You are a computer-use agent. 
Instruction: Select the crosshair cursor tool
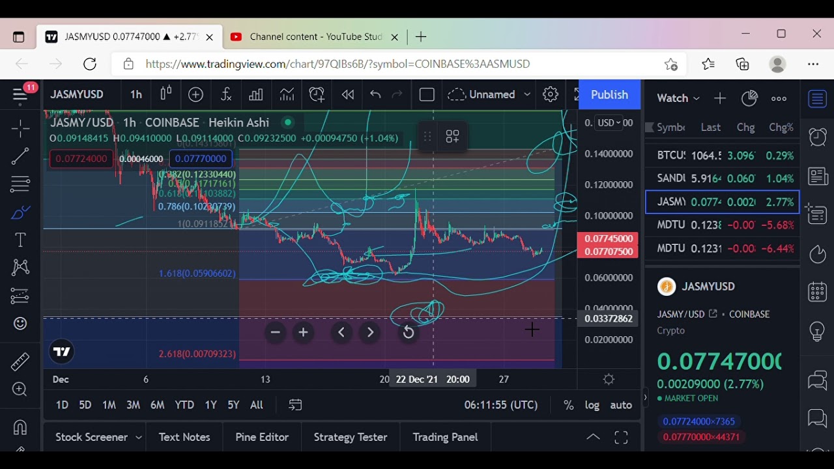[20, 128]
